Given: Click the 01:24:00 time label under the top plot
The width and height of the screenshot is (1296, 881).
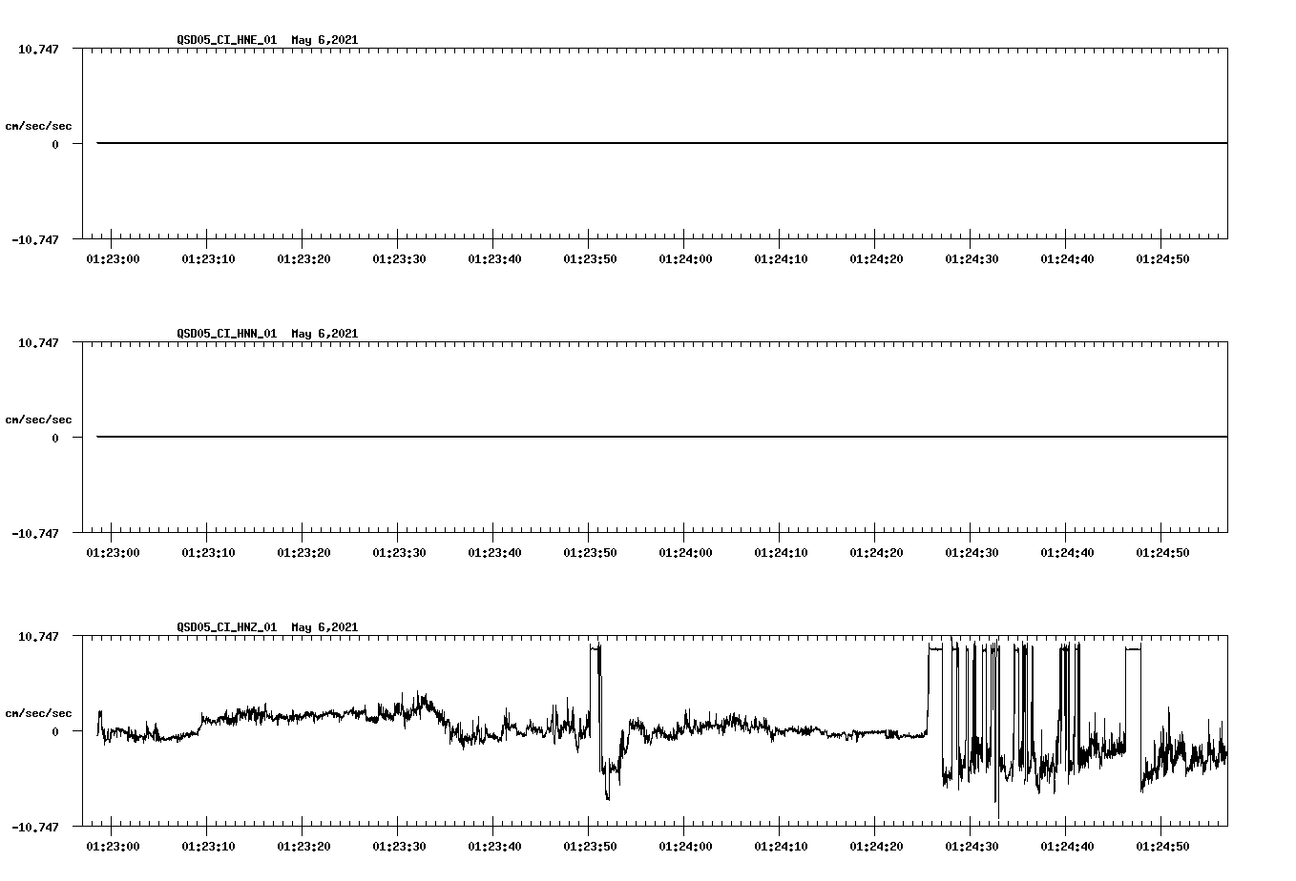Looking at the screenshot, I should pyautogui.click(x=685, y=256).
